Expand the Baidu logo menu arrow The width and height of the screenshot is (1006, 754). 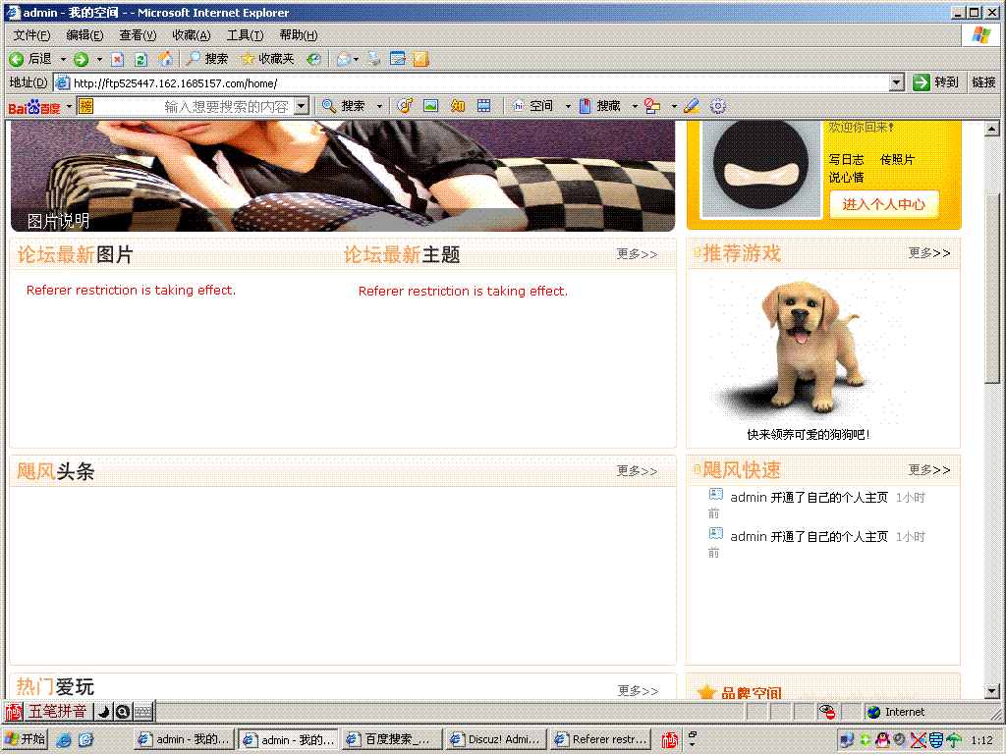click(x=69, y=106)
